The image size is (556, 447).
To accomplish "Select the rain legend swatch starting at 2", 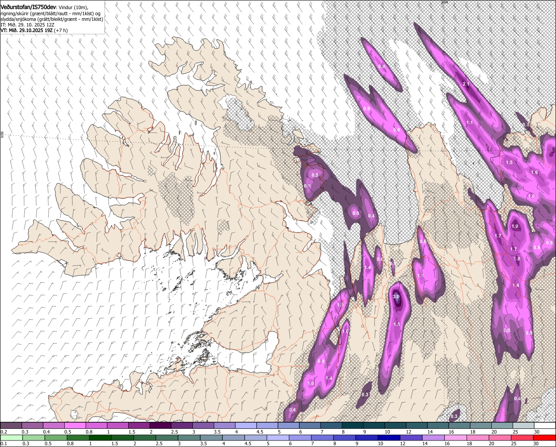I will pyautogui.click(x=145, y=437).
